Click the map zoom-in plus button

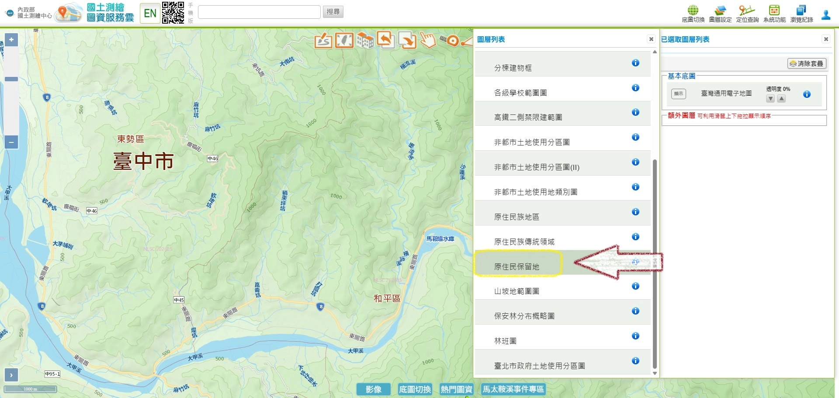click(11, 40)
